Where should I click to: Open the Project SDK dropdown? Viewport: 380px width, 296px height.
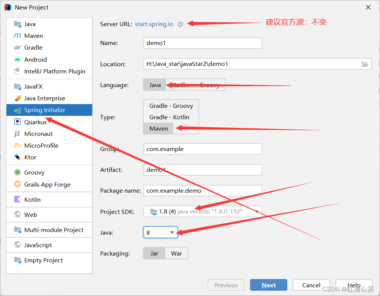point(203,212)
